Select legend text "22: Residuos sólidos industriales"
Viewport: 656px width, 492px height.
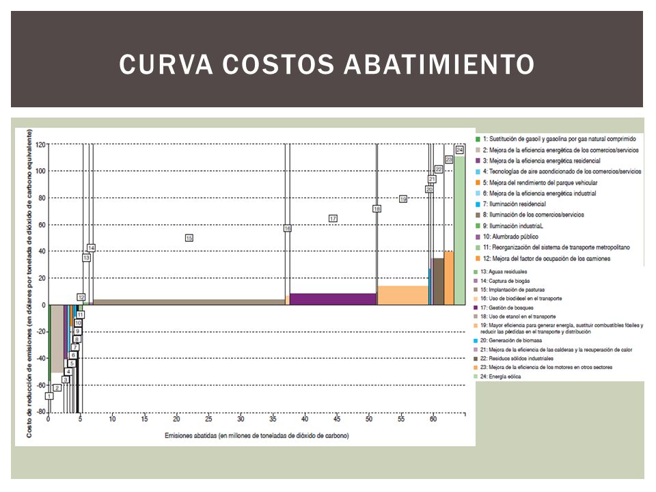(x=517, y=358)
